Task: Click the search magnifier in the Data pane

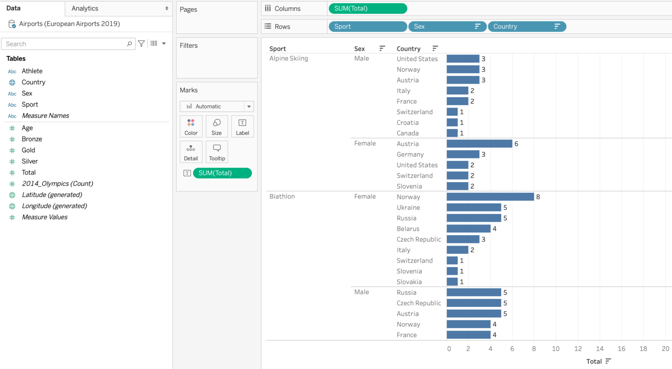Action: pyautogui.click(x=129, y=43)
